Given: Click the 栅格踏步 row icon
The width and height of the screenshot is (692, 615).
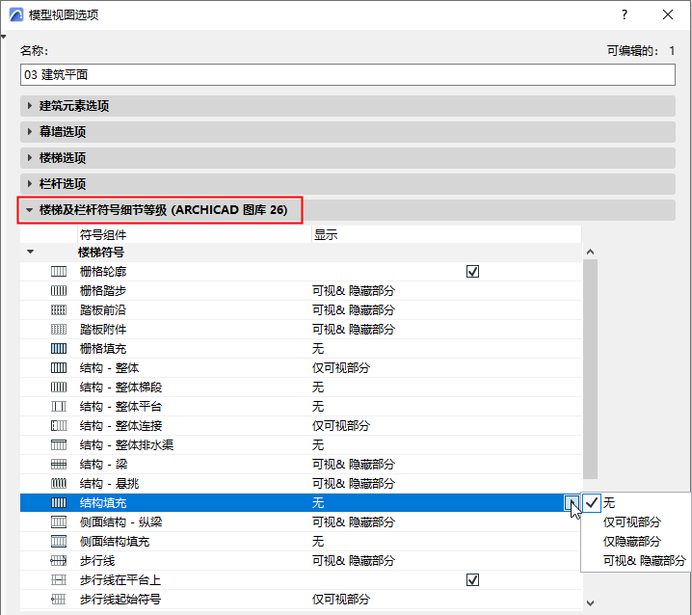Looking at the screenshot, I should pyautogui.click(x=59, y=291).
